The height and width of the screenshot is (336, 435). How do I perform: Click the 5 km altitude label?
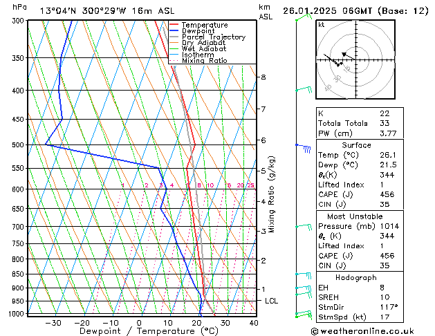coord(263,171)
